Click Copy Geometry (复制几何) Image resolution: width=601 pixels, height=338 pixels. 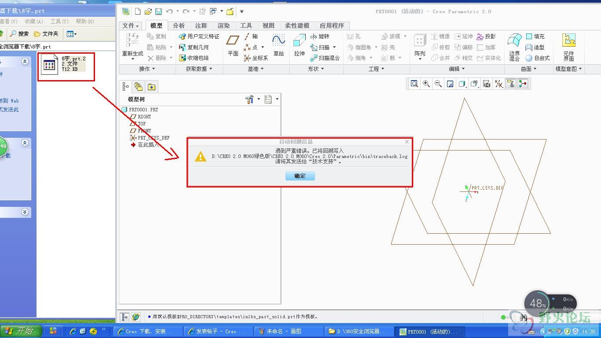pos(194,47)
